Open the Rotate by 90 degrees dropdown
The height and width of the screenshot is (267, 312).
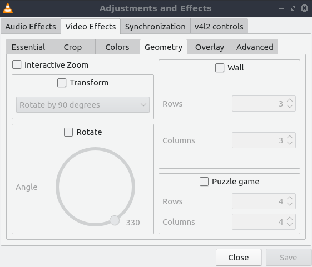tap(83, 105)
